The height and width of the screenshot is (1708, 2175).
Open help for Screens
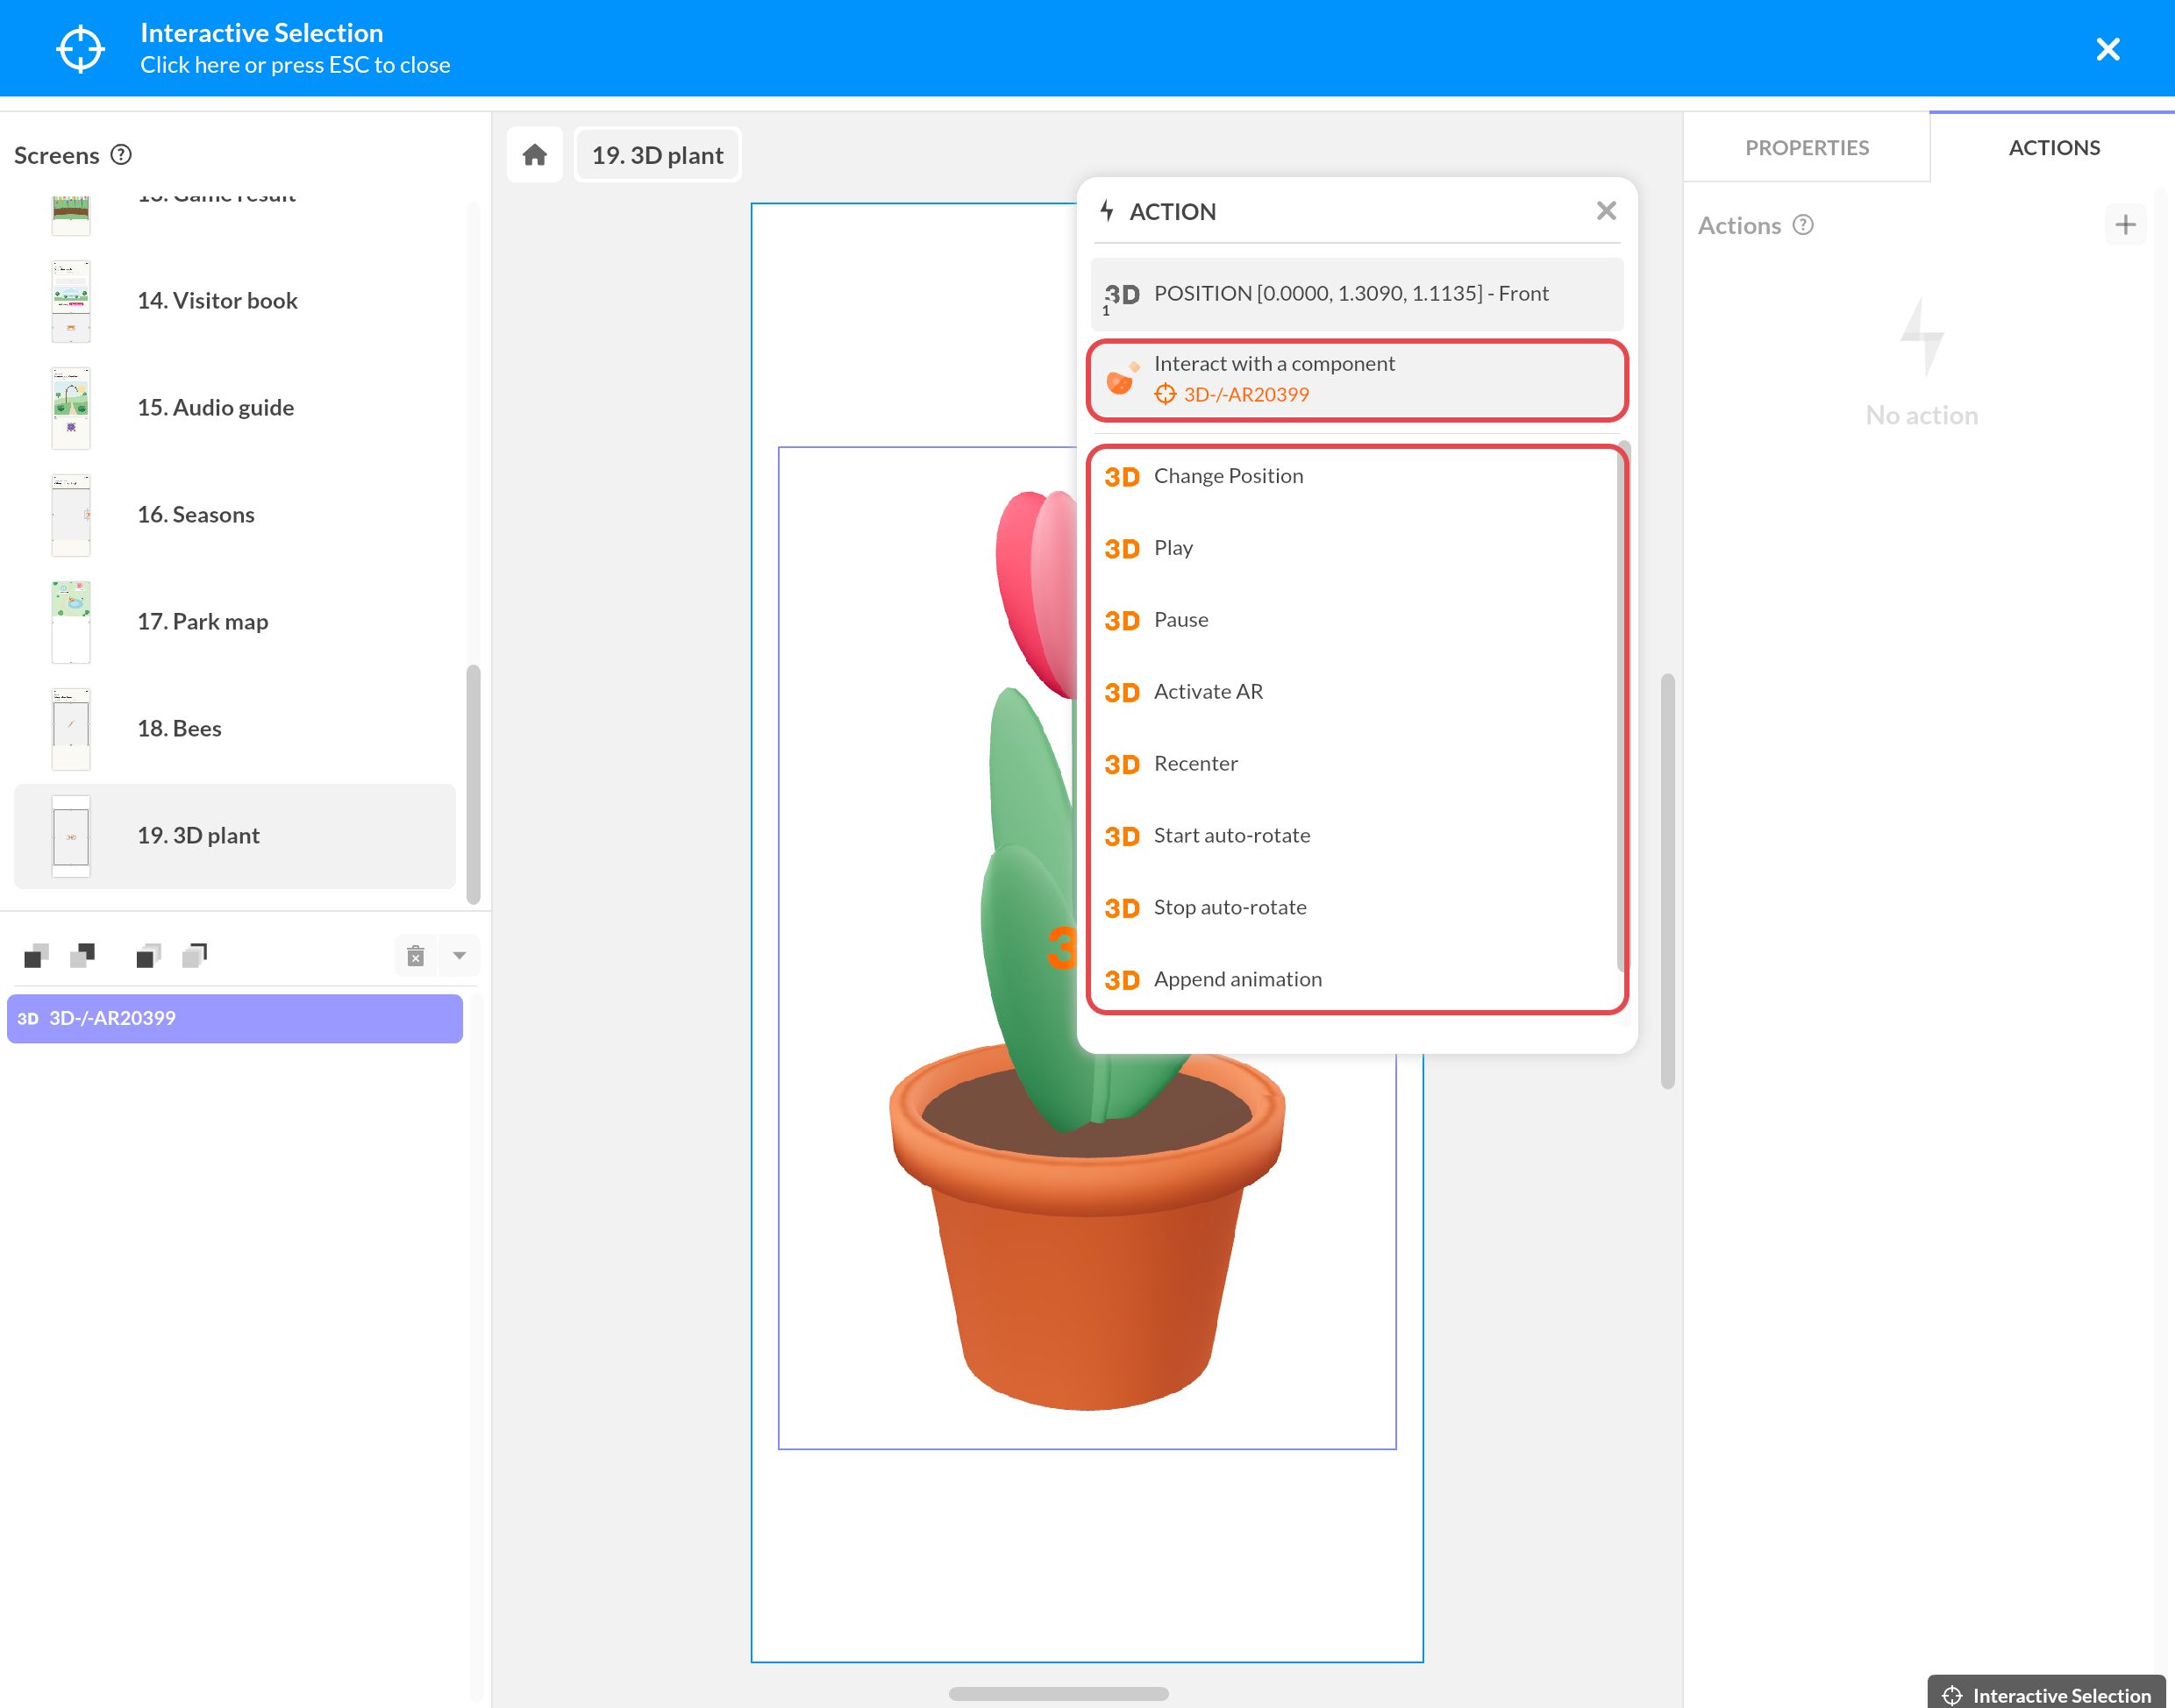(x=121, y=155)
